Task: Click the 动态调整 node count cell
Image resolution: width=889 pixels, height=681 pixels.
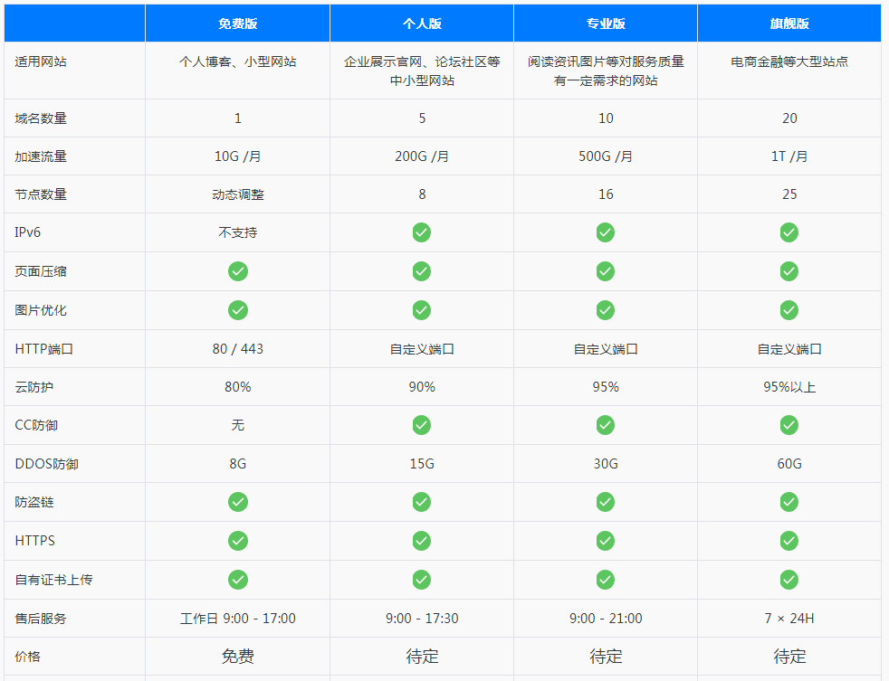Action: (237, 194)
